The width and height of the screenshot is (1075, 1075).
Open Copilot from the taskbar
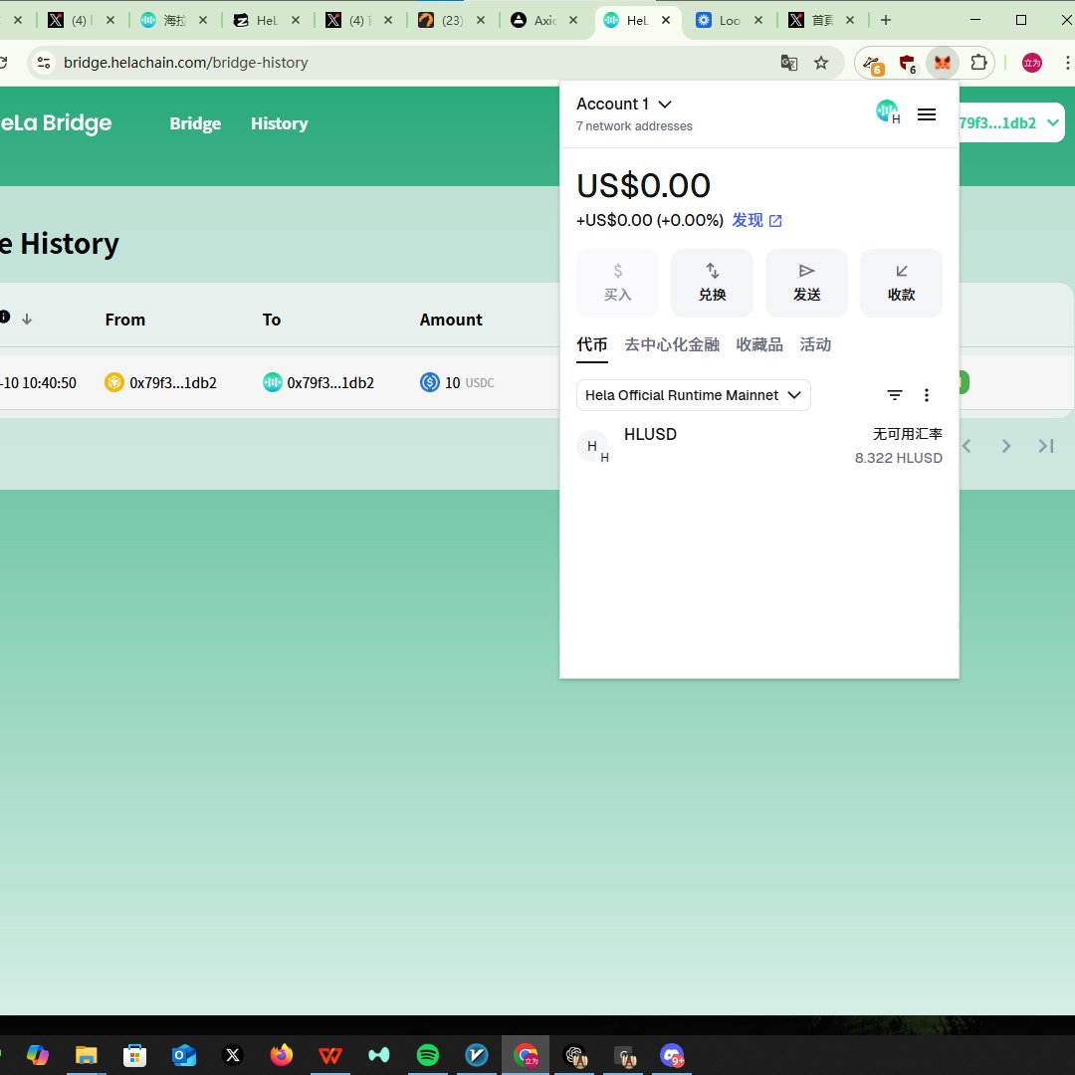point(38,1054)
